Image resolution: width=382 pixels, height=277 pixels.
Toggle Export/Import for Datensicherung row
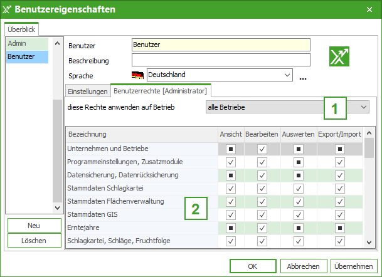[339, 175]
